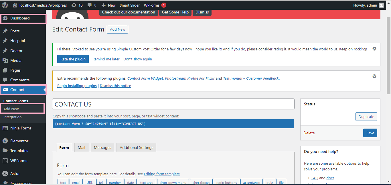Expand the Pages menu in sidebar

15,70
